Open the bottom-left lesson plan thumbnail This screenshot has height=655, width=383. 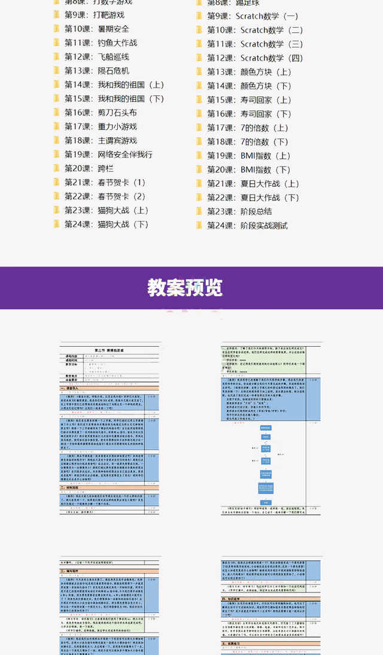(110, 606)
